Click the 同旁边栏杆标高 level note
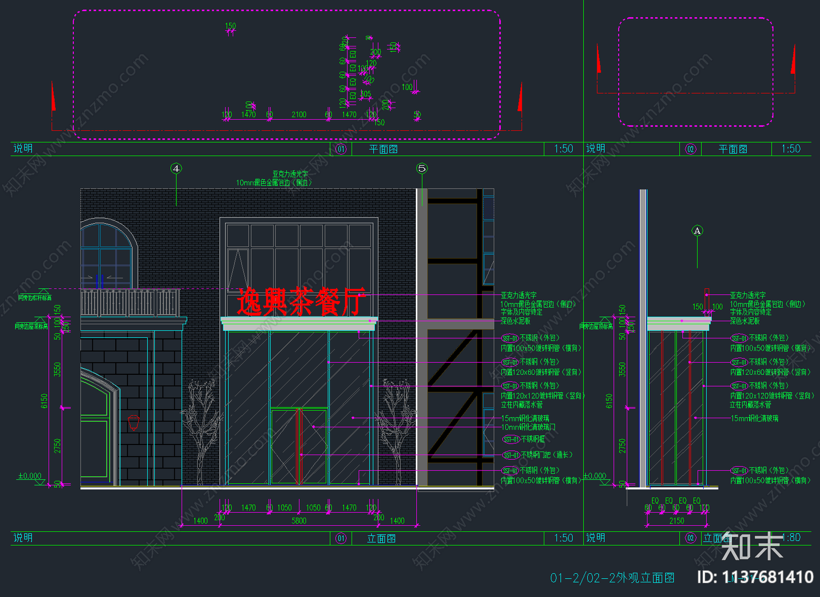 point(35,297)
